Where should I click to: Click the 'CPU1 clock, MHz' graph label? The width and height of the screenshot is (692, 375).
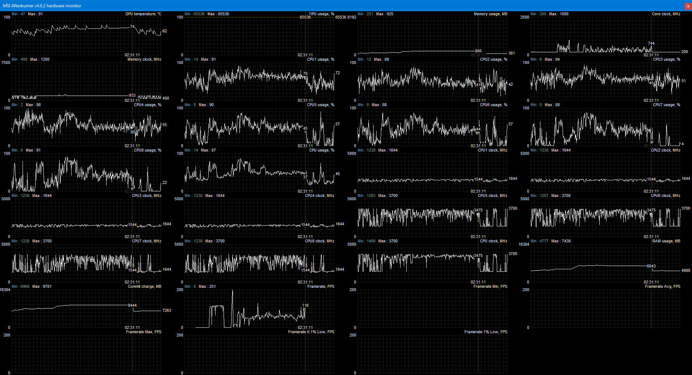(492, 150)
